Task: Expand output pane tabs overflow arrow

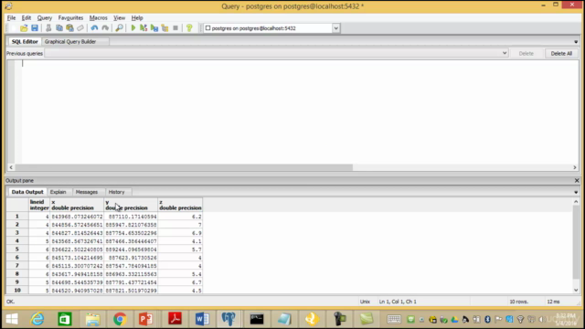Action: (x=576, y=192)
